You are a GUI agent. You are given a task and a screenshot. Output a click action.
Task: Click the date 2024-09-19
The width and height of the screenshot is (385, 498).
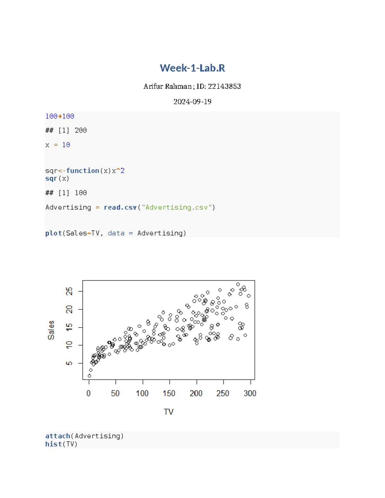click(x=192, y=102)
